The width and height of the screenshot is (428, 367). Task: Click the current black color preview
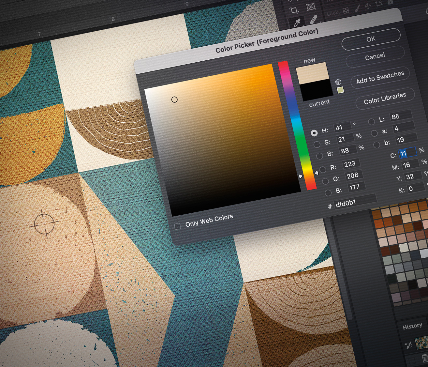click(316, 90)
